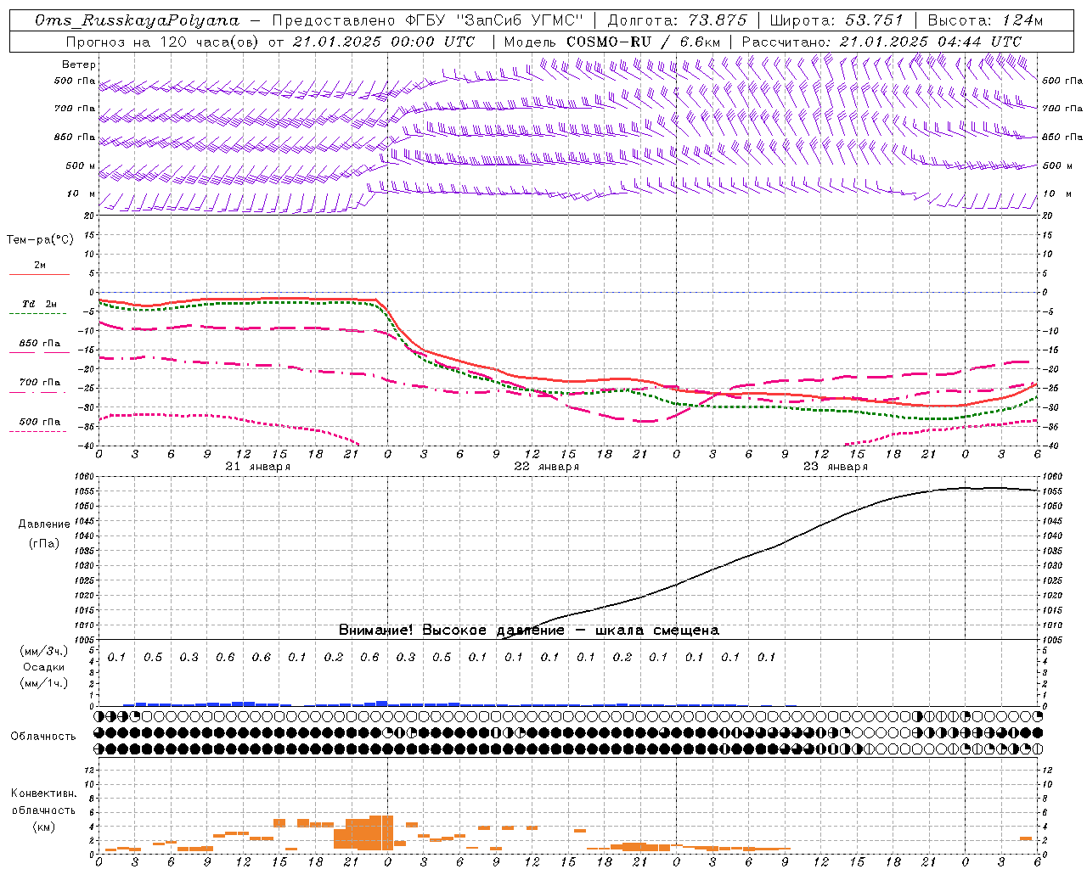
Task: Select the Высота: 124м header field
Action: (986, 20)
